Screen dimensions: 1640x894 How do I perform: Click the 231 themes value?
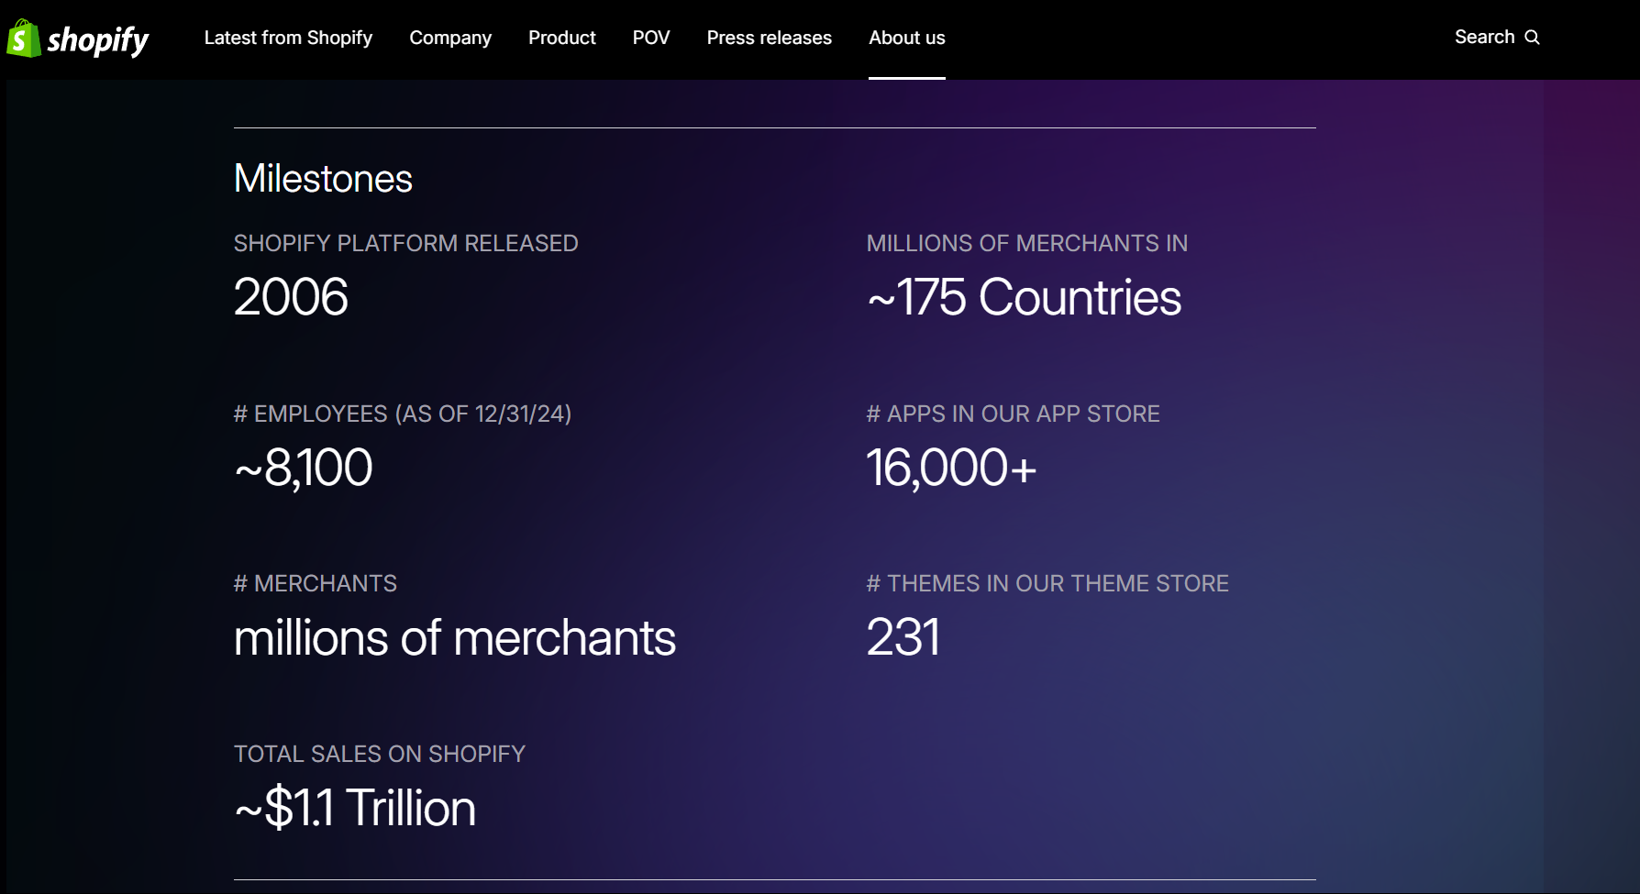pos(903,637)
